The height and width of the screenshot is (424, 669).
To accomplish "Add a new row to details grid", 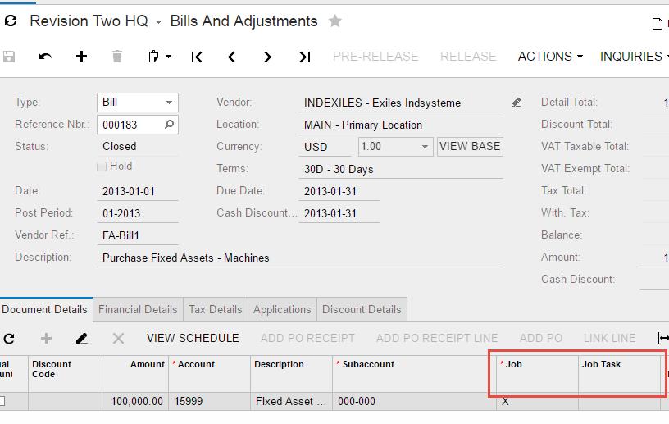I will [46, 339].
